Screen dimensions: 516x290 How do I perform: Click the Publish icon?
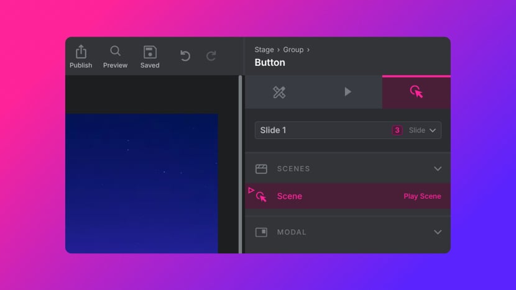coord(81,52)
